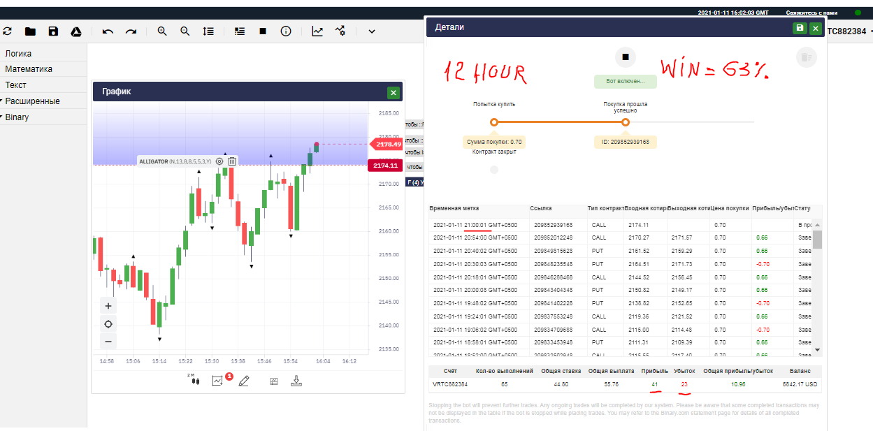Open the Google Drive icon
Viewport: 873px width, 431px height.
(x=76, y=31)
